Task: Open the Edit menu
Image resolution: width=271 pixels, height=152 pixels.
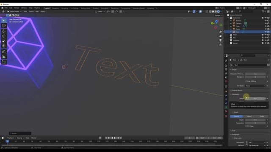Action: [11, 8]
